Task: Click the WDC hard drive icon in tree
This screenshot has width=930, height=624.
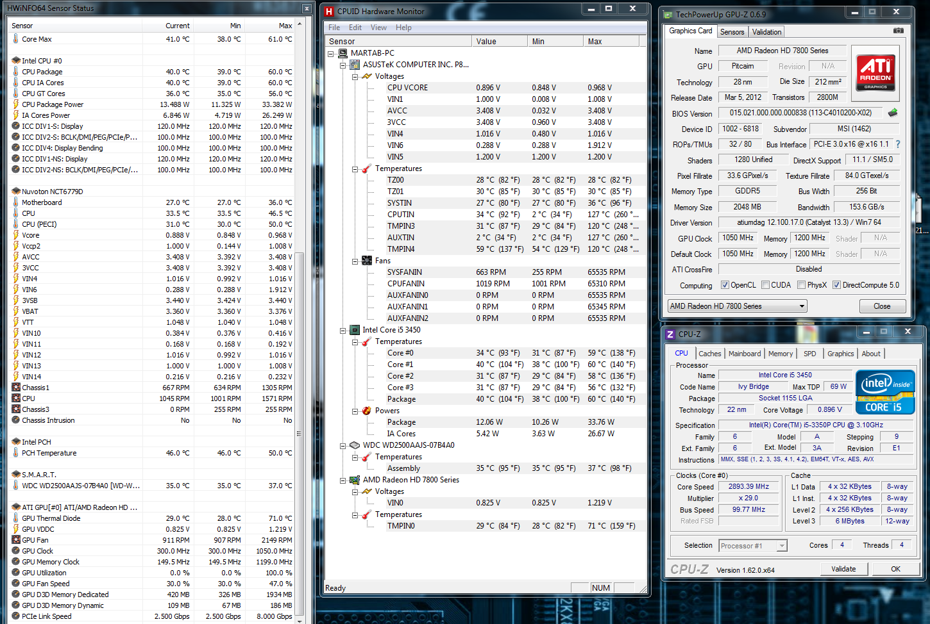Action: click(x=355, y=445)
